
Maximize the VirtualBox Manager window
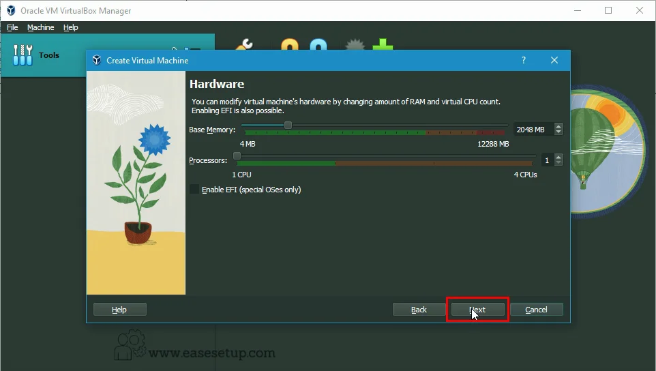pyautogui.click(x=608, y=10)
